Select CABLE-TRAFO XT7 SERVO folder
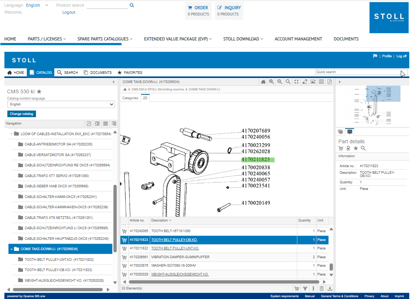Screen dimensions: 410x299 (x=57, y=176)
